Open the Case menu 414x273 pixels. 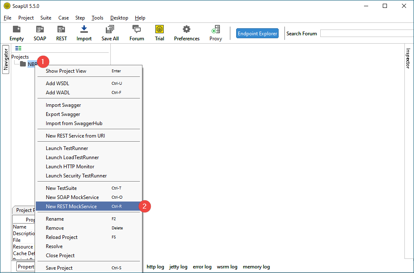pos(64,18)
